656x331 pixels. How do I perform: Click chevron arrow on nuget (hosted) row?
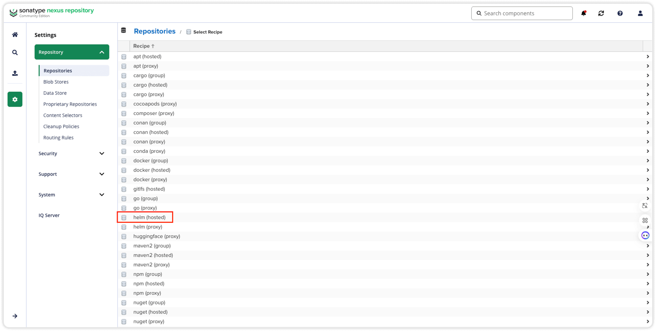pyautogui.click(x=648, y=312)
